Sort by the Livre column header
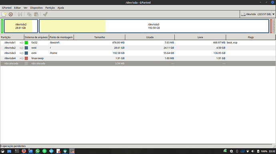This screenshot has width=276, height=154. coord(200,37)
